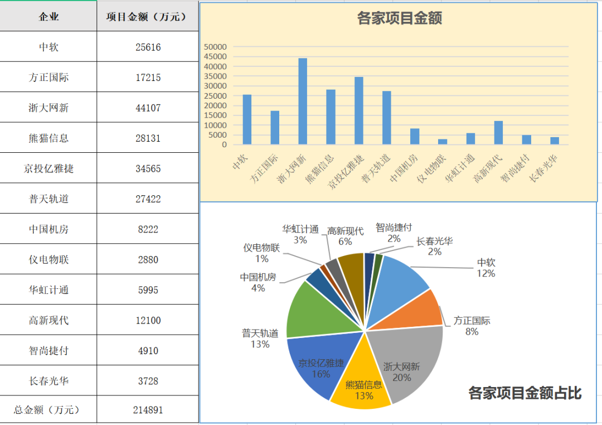Select the 高新现代 table cell
602x425 pixels.
48,320
